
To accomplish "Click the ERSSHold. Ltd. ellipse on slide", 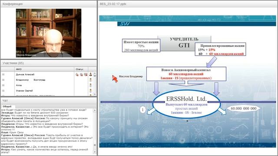I will click(x=186, y=104).
